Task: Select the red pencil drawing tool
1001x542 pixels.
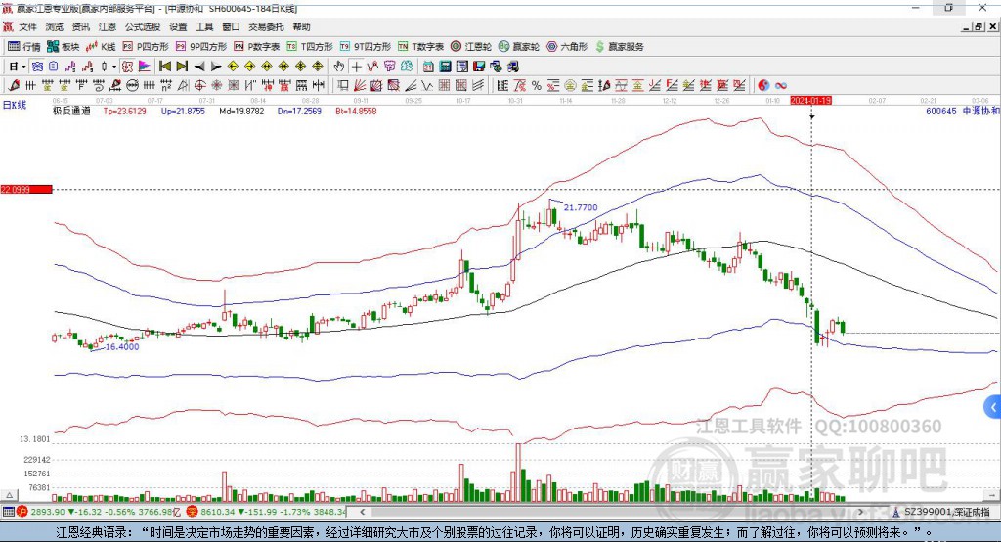Action: coord(14,85)
